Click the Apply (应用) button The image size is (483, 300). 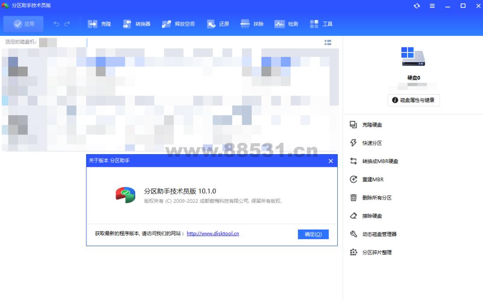(x=23, y=24)
